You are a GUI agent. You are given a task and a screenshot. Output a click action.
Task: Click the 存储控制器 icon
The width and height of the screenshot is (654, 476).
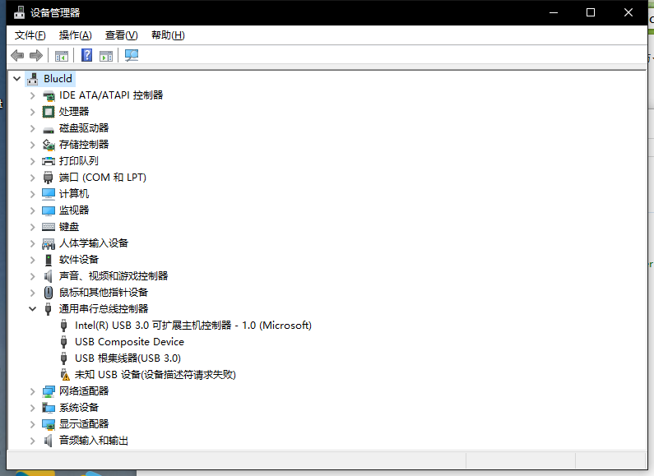49,145
